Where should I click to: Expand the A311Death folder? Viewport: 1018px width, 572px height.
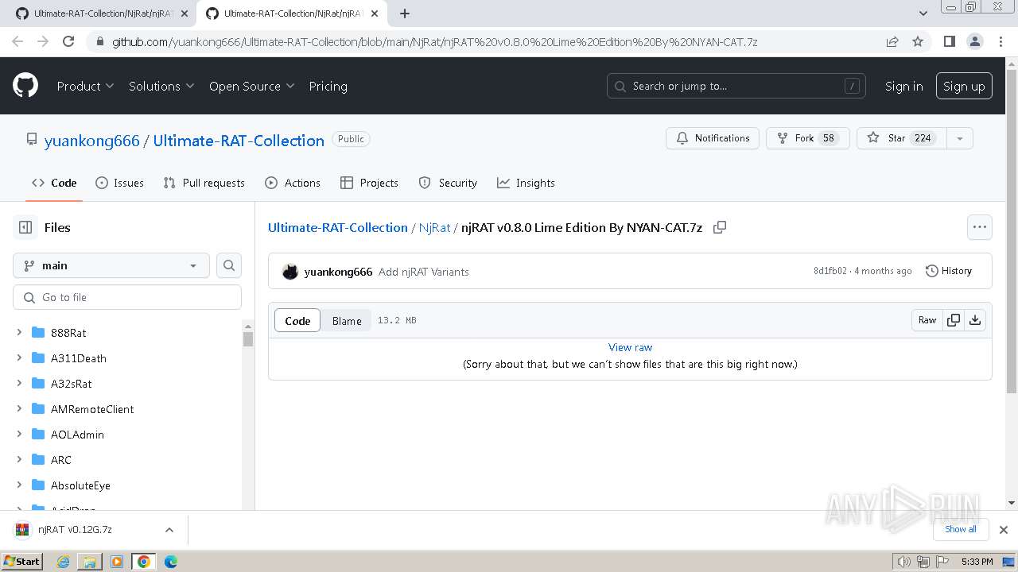[19, 358]
